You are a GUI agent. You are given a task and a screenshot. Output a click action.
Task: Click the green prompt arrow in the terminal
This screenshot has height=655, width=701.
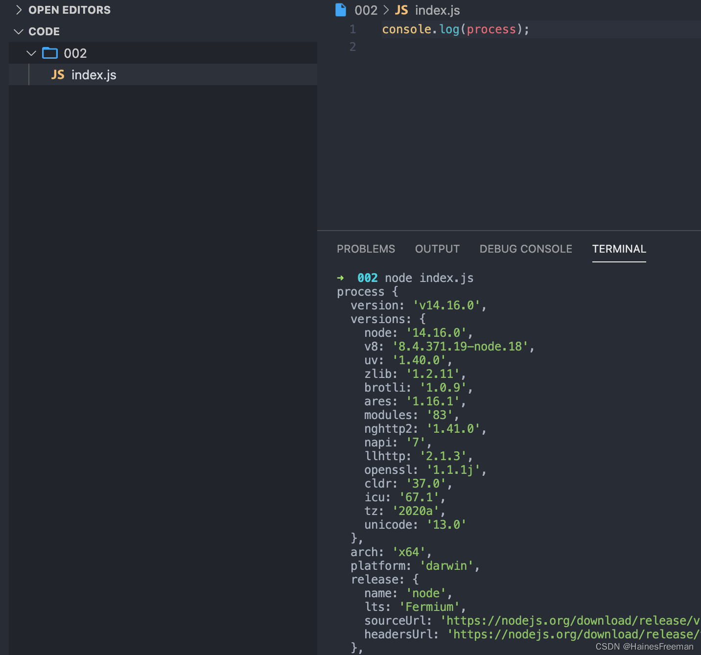pos(340,278)
